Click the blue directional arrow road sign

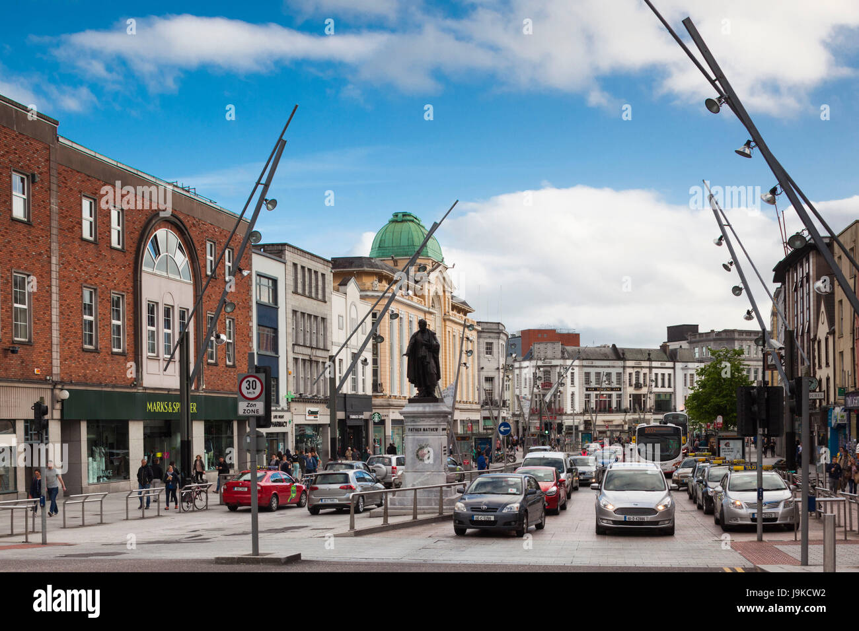pyautogui.click(x=504, y=428)
